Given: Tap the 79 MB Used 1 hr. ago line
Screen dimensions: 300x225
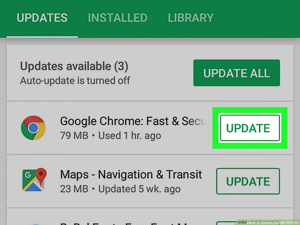Looking at the screenshot, I should (110, 136).
